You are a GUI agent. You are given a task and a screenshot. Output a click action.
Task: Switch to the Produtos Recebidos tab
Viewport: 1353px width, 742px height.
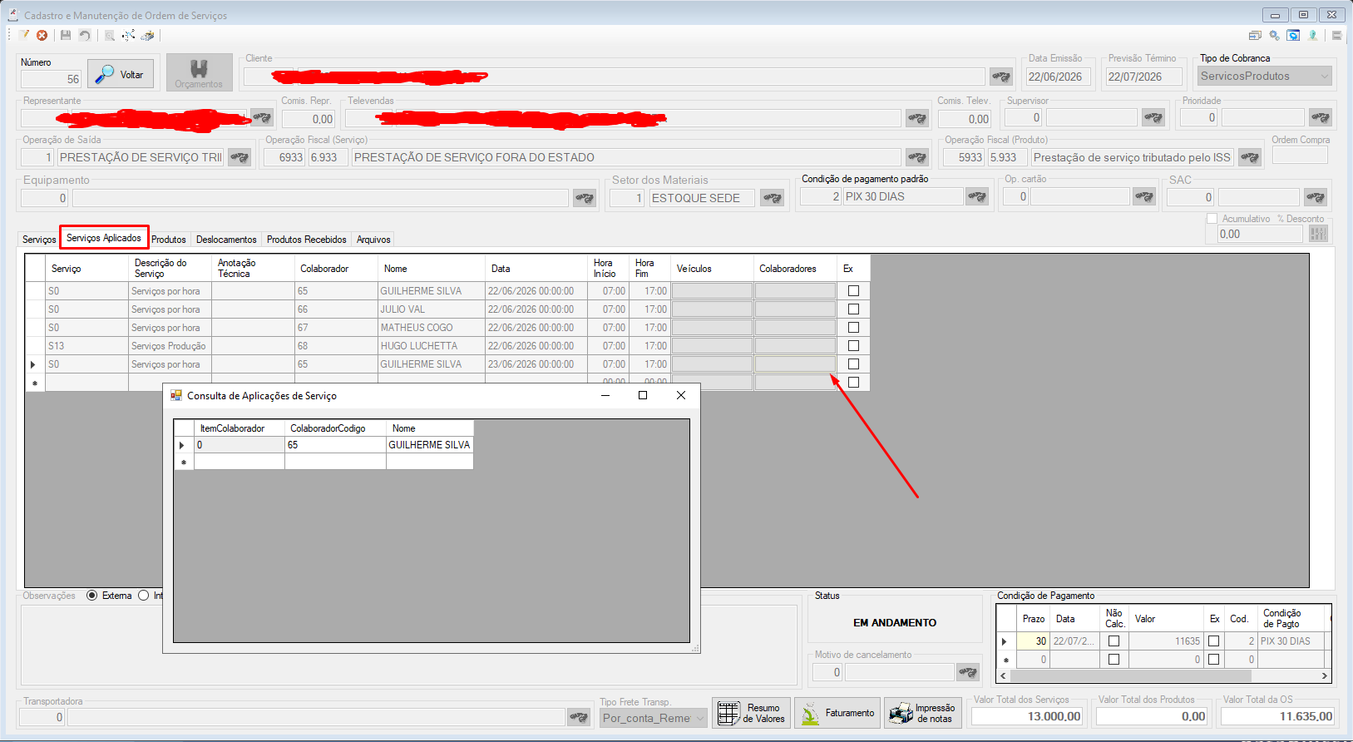[307, 240]
